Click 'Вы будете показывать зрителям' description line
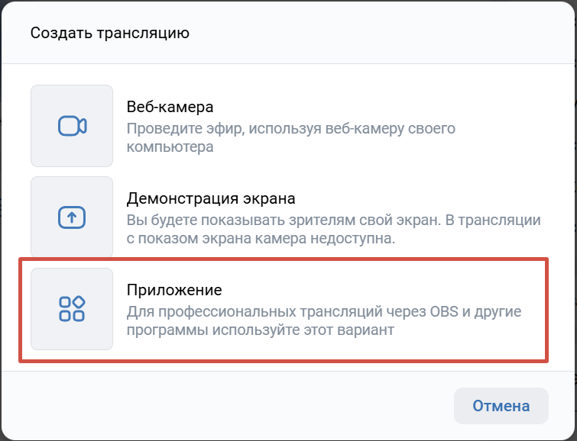Screen dimensions: 577x441 click(x=306, y=220)
